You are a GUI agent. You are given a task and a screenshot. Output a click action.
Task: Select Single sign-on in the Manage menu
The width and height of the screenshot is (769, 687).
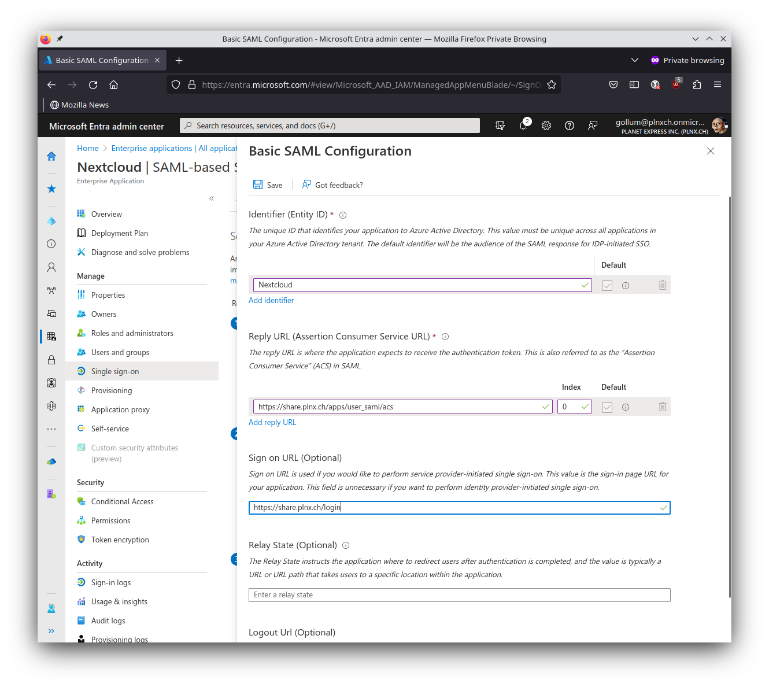point(115,371)
